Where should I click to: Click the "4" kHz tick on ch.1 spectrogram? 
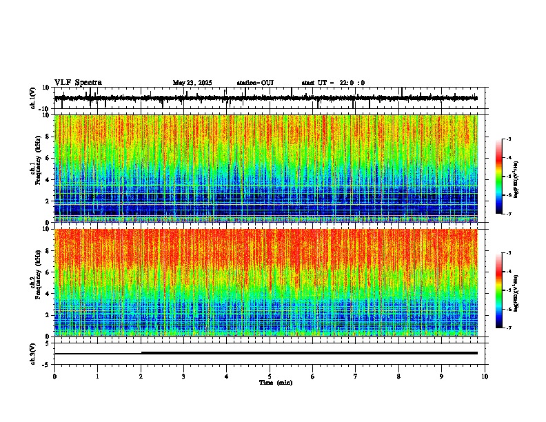pos(48,180)
